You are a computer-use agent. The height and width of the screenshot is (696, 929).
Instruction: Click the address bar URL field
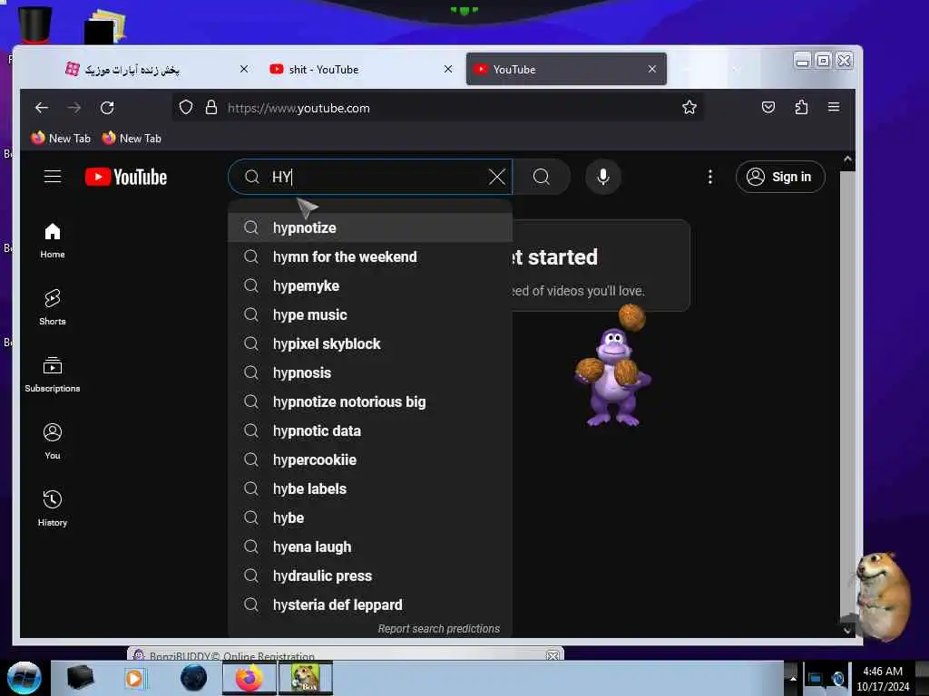[x=438, y=108]
